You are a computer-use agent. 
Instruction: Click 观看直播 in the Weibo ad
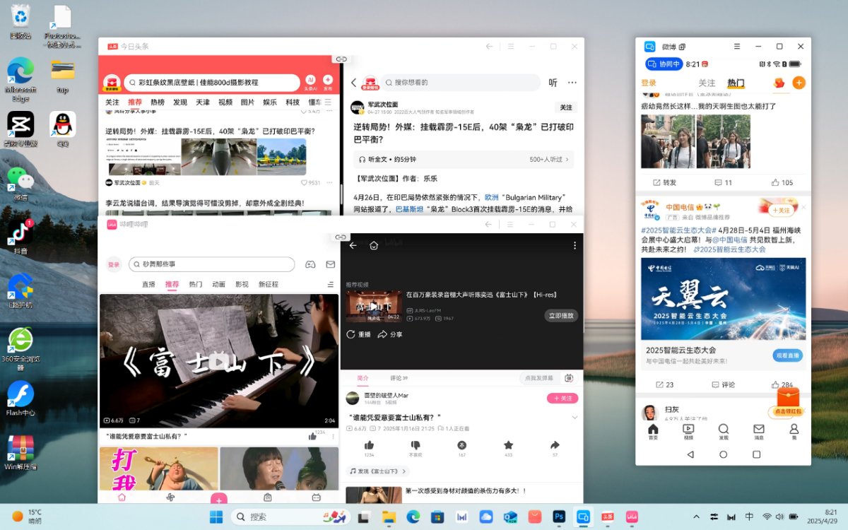[788, 355]
